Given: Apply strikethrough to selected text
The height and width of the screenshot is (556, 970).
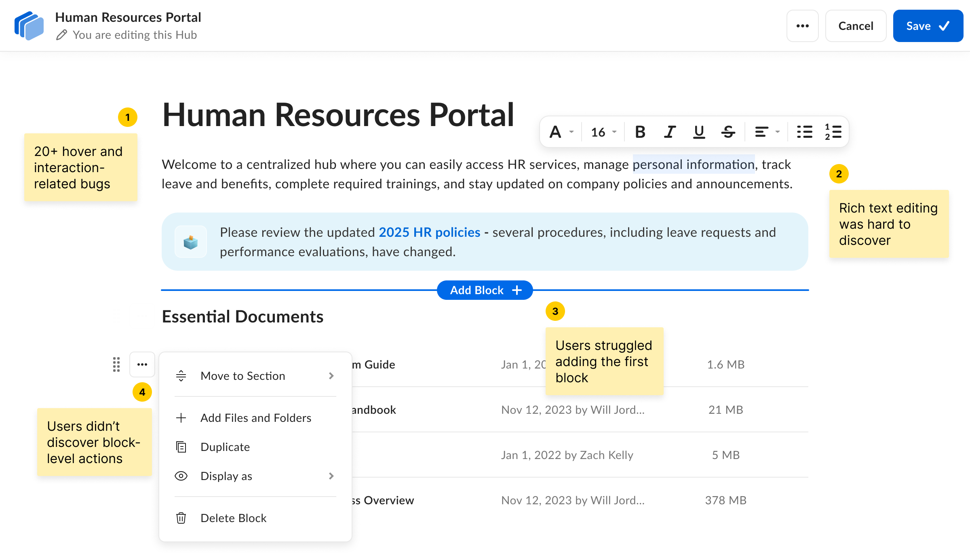Looking at the screenshot, I should click(728, 132).
